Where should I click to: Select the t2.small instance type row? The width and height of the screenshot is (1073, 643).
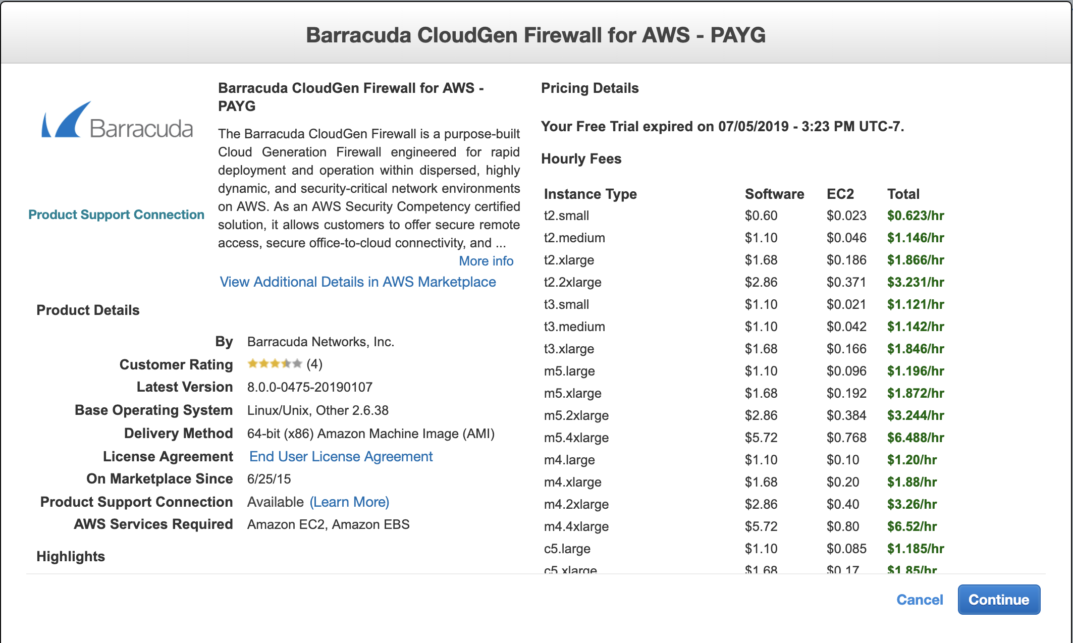(x=566, y=216)
